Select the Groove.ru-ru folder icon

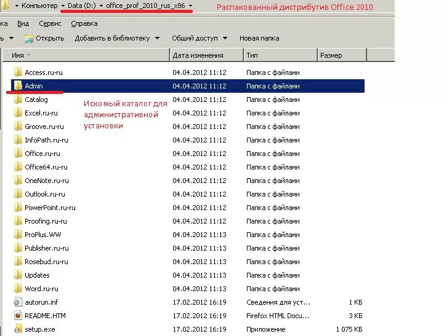[18, 127]
